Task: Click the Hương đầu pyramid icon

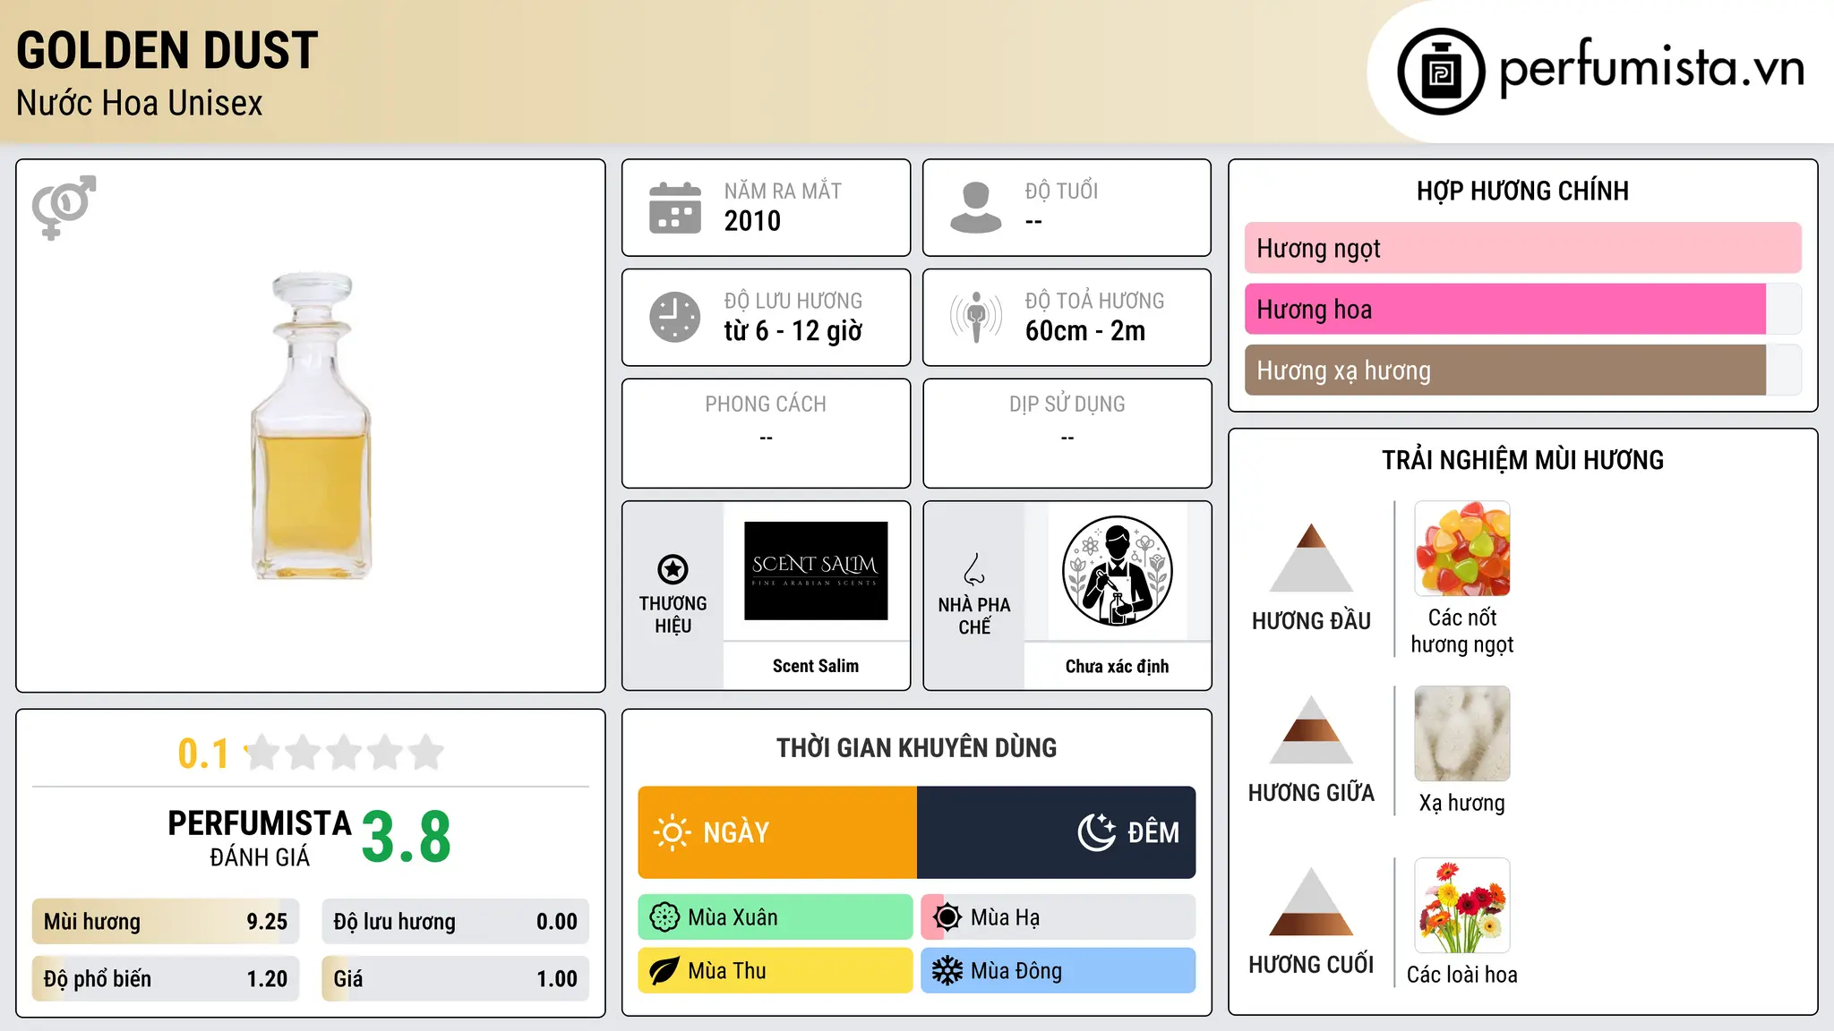Action: [x=1311, y=558]
